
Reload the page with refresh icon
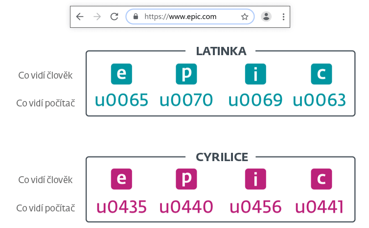point(115,17)
